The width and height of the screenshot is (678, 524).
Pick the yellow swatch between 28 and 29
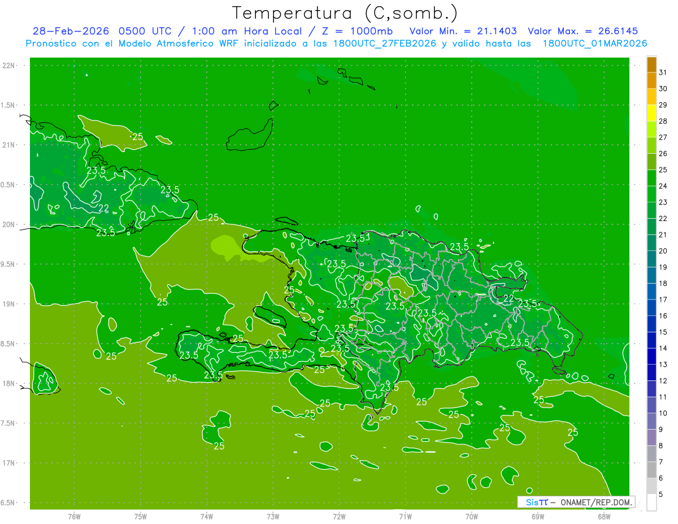tap(651, 113)
